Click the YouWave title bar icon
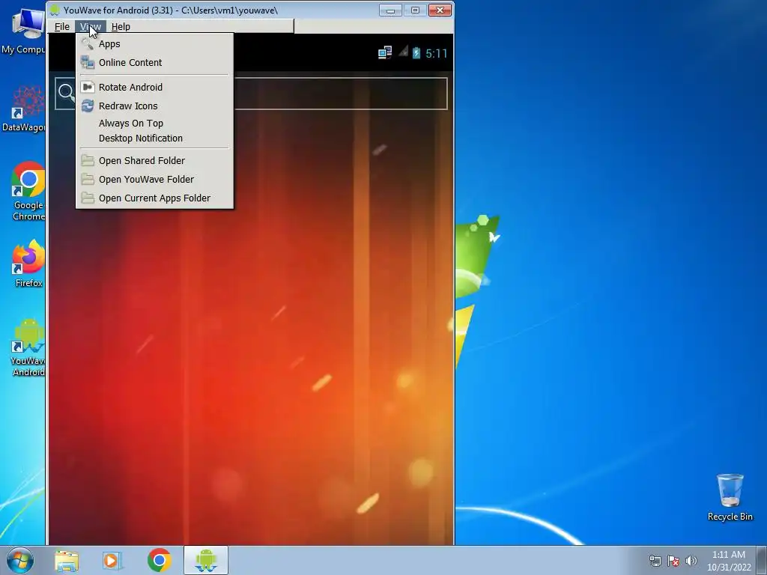The image size is (767, 575). coord(55,10)
